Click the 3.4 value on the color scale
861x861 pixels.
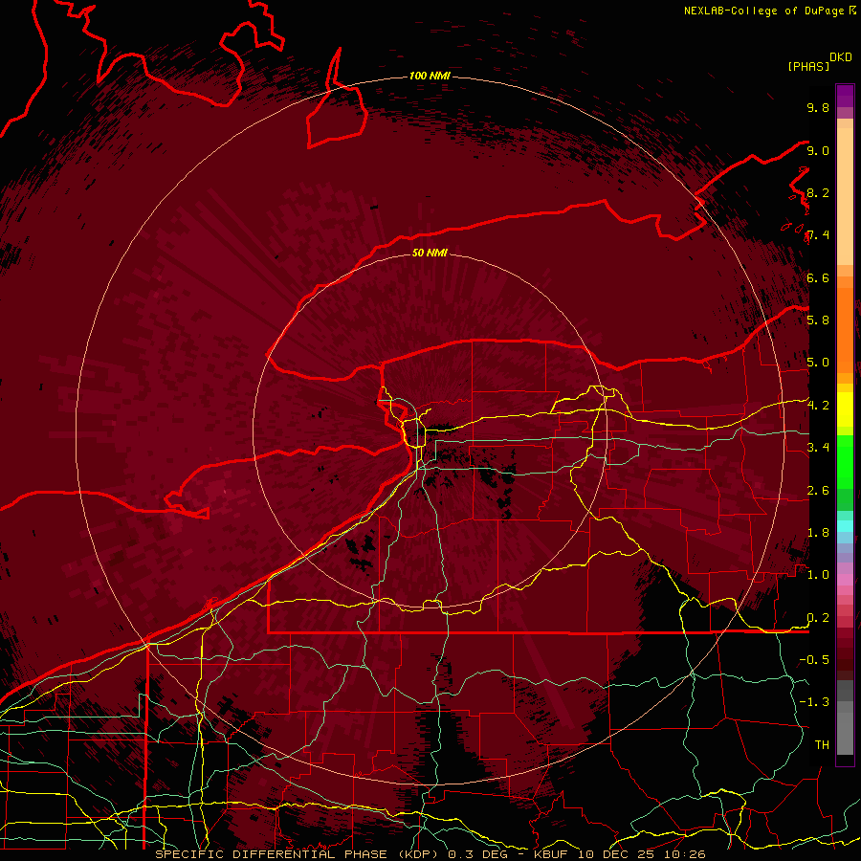[818, 448]
